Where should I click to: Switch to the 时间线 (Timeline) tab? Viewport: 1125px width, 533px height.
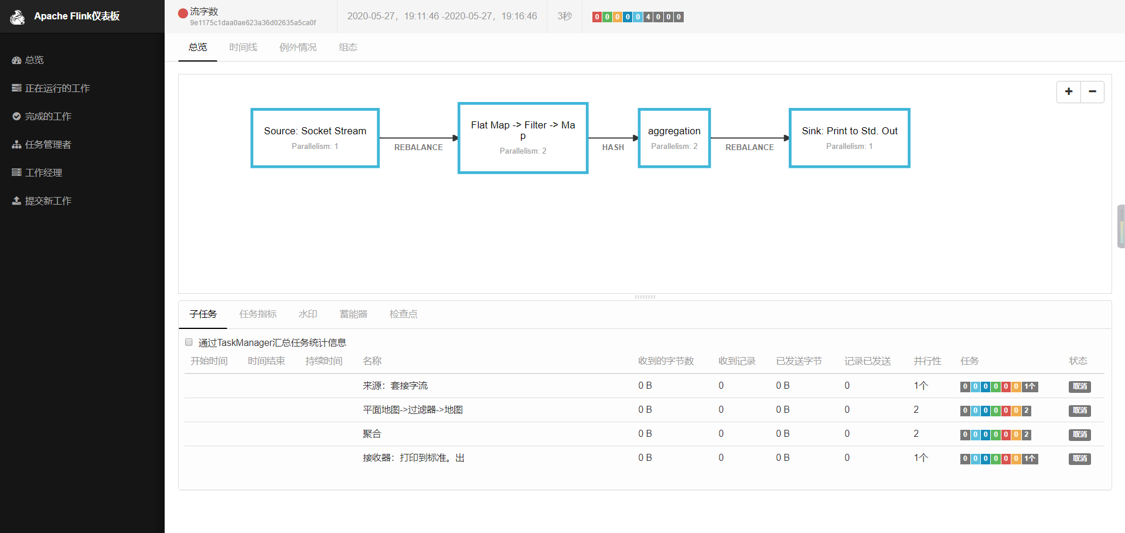243,47
